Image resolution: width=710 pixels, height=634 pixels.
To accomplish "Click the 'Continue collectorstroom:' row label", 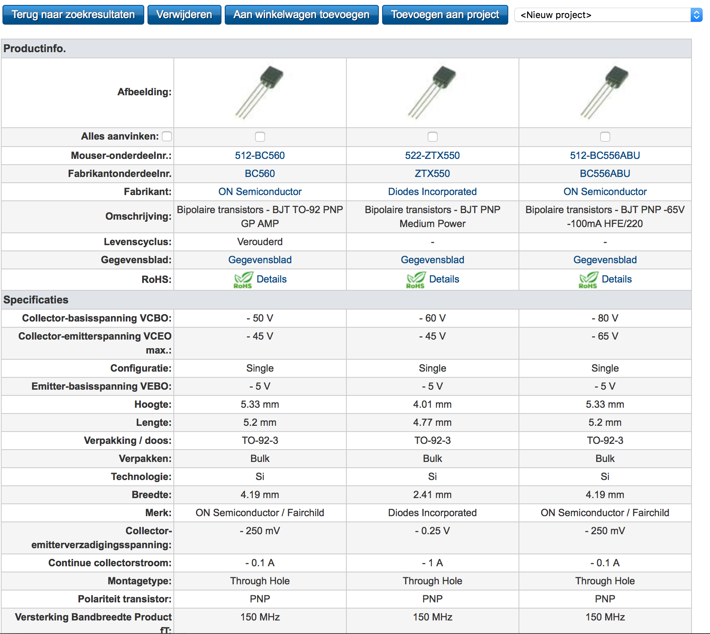I will coord(110,563).
